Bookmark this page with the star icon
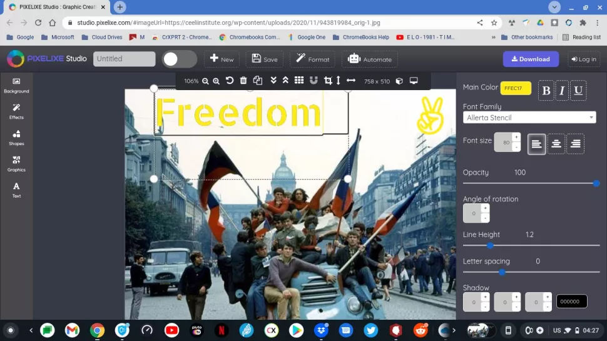The width and height of the screenshot is (607, 341). (x=494, y=23)
